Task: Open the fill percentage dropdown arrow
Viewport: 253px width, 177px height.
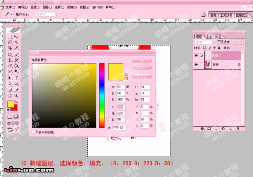Action: pos(242,48)
